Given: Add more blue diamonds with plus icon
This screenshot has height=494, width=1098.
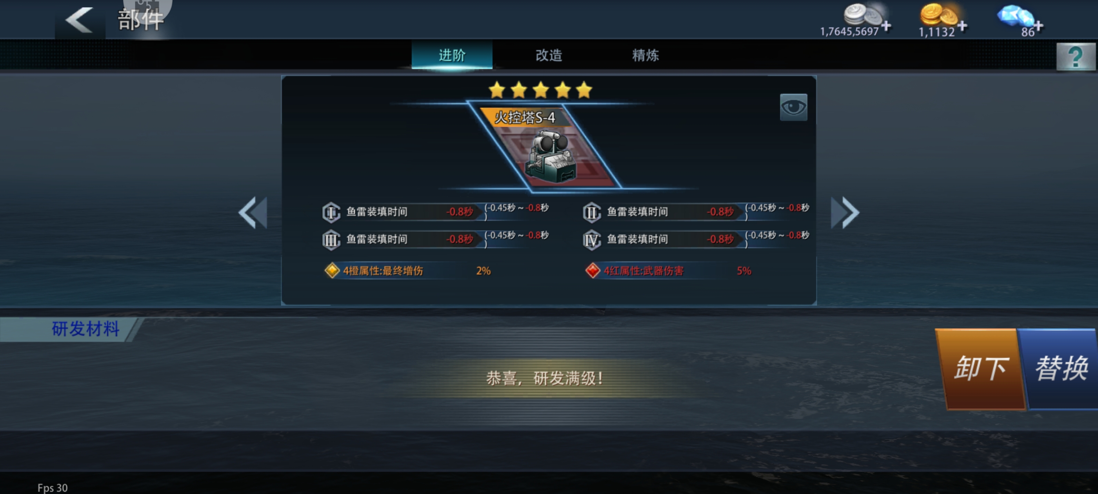Looking at the screenshot, I should point(1039,26).
